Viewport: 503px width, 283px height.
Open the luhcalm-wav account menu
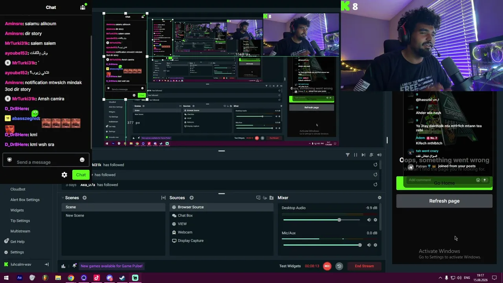tap(21, 265)
